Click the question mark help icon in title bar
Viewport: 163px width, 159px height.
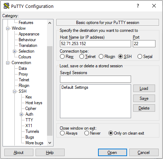point(138,6)
